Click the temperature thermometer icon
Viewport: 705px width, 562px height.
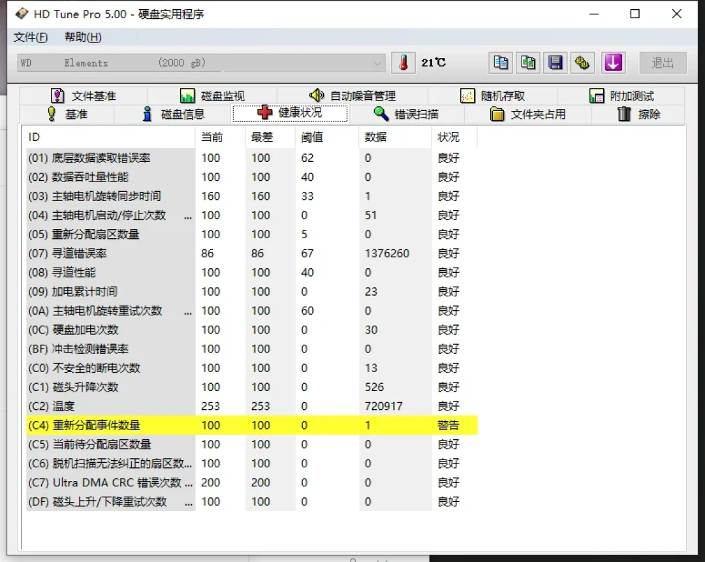click(x=403, y=63)
